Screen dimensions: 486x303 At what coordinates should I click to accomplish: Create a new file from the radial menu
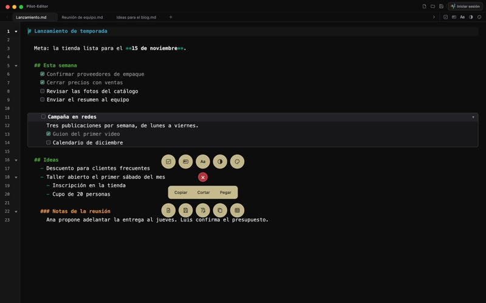tap(168, 210)
